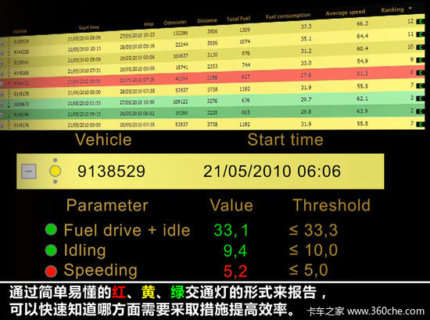This screenshot has width=430, height=320.
Task: Click the red status dot for Speeding
Action: pyautogui.click(x=51, y=271)
